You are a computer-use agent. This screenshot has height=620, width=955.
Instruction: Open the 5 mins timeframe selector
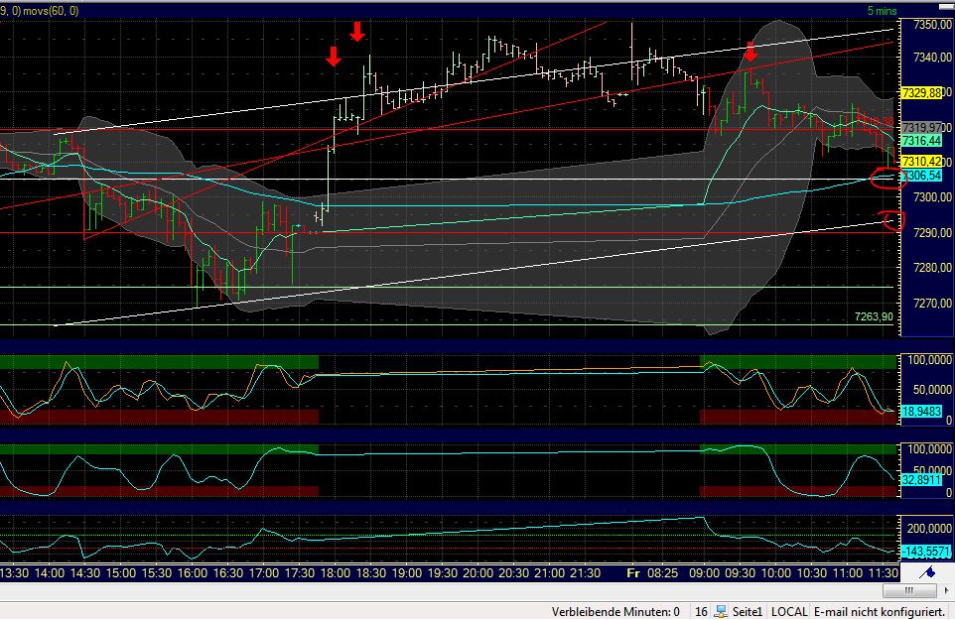(x=883, y=8)
